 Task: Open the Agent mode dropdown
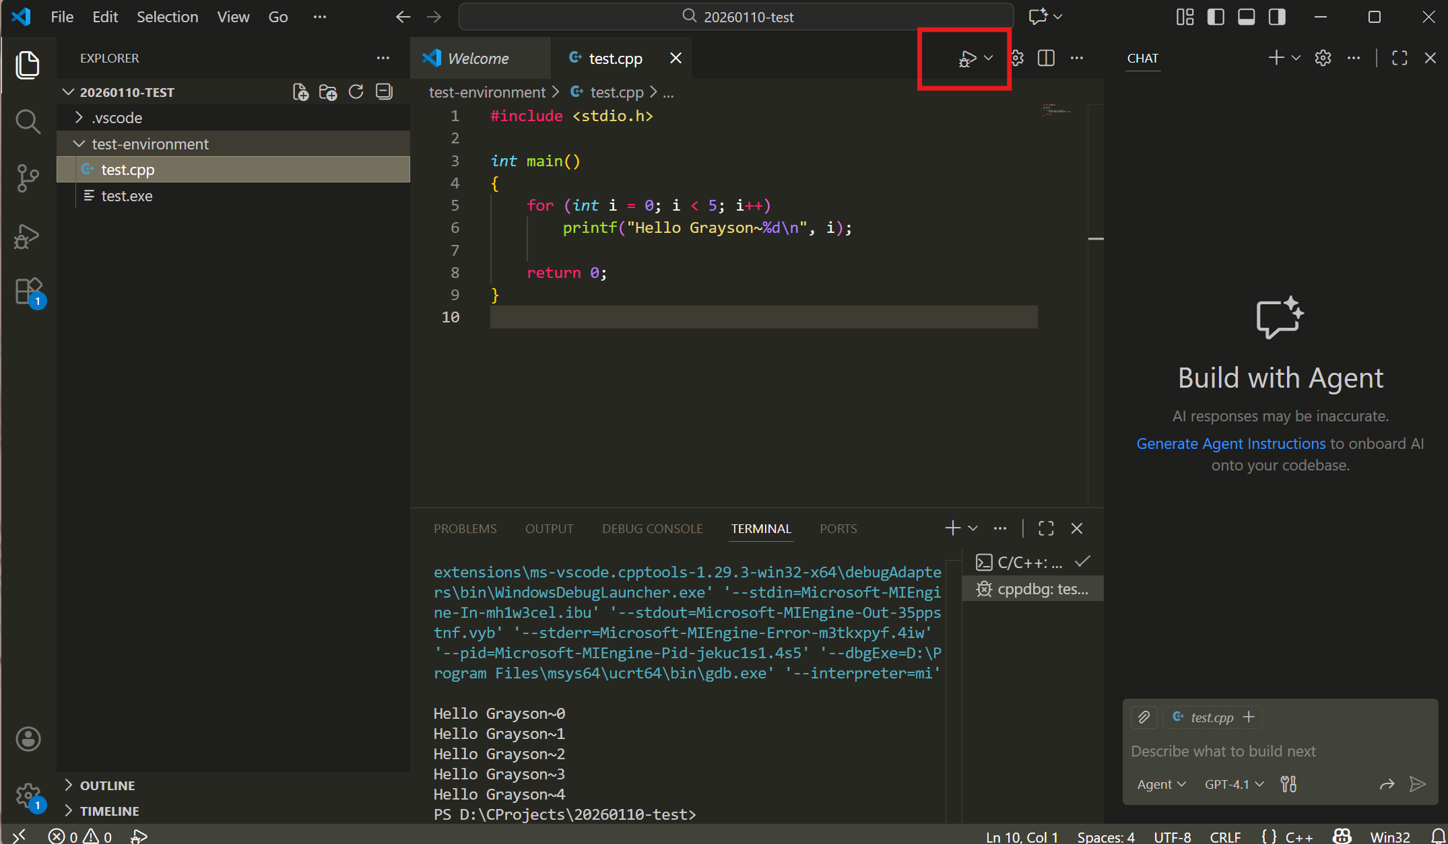(1161, 784)
